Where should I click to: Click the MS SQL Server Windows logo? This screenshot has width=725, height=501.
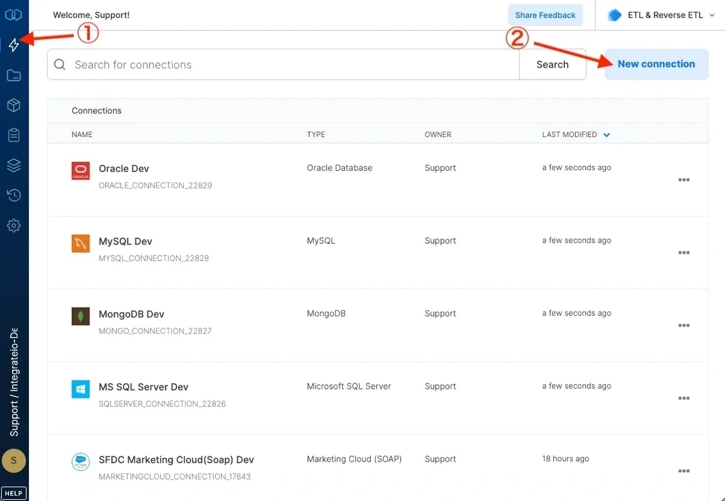[x=80, y=389]
